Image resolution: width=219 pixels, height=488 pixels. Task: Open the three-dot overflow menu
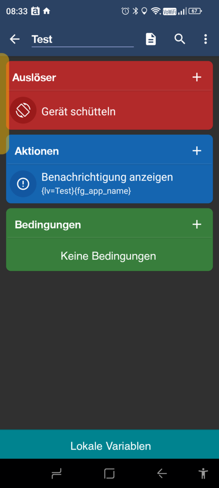[x=205, y=39]
